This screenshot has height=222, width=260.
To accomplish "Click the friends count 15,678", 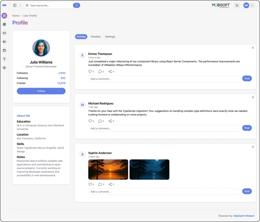I will 61,83.
